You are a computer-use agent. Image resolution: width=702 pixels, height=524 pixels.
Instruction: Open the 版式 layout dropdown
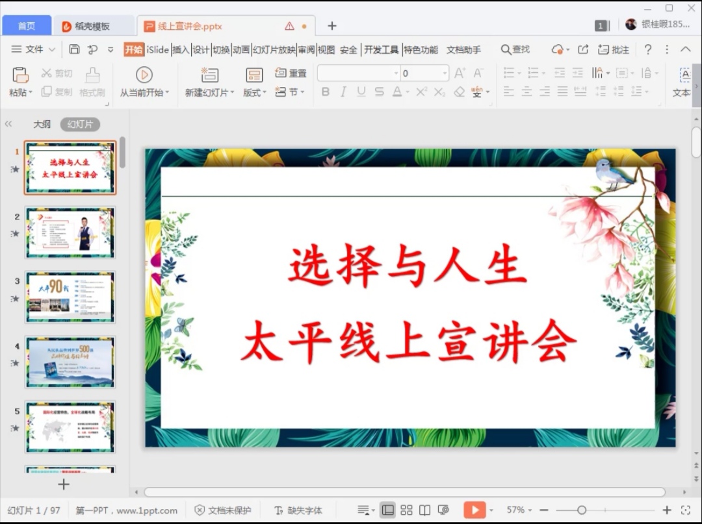click(254, 92)
